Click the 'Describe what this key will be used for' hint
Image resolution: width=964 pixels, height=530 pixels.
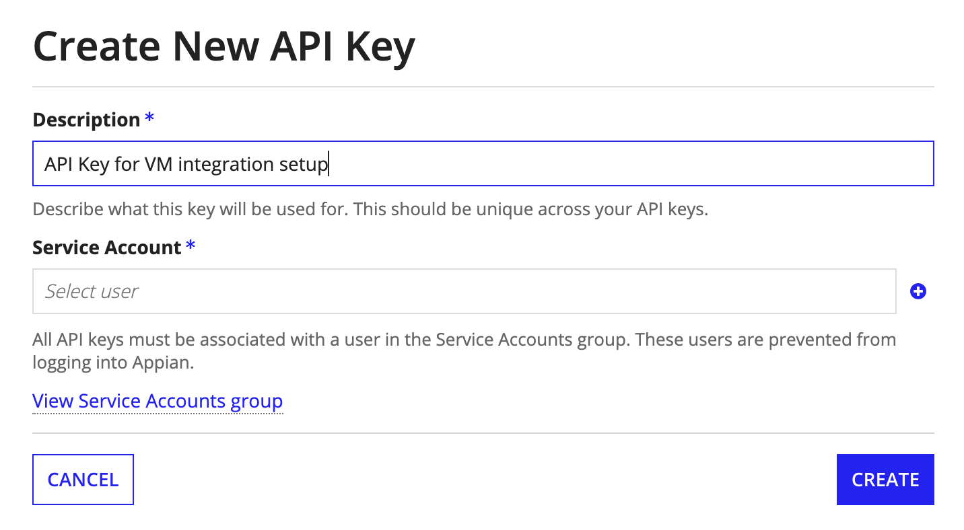(x=370, y=209)
